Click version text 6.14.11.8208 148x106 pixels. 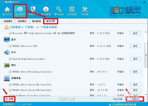[x=104, y=46]
